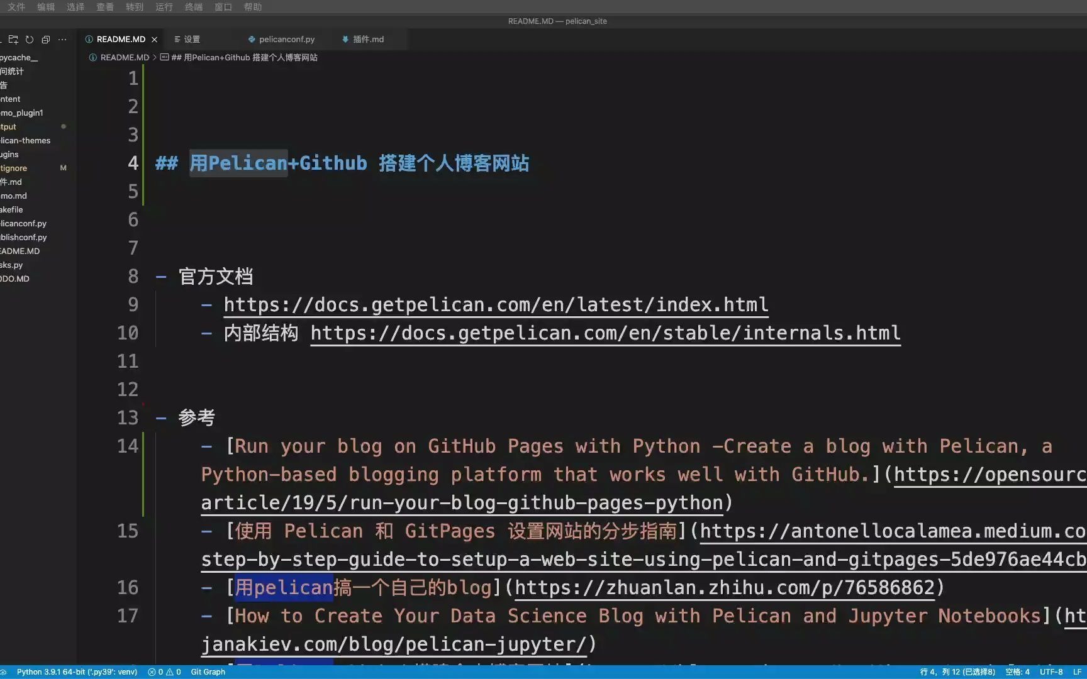Open the 窗口 menu
1087x679 pixels.
click(x=223, y=7)
